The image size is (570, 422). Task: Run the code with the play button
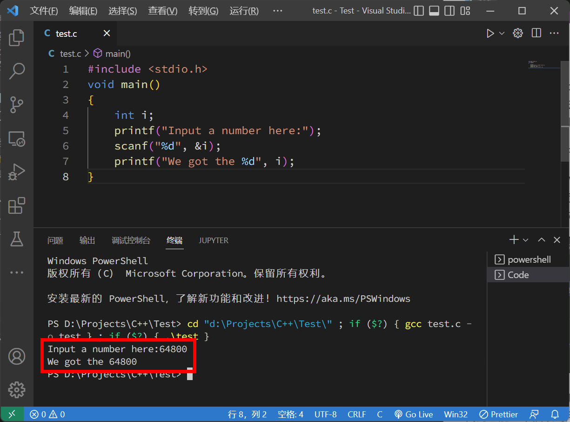490,33
